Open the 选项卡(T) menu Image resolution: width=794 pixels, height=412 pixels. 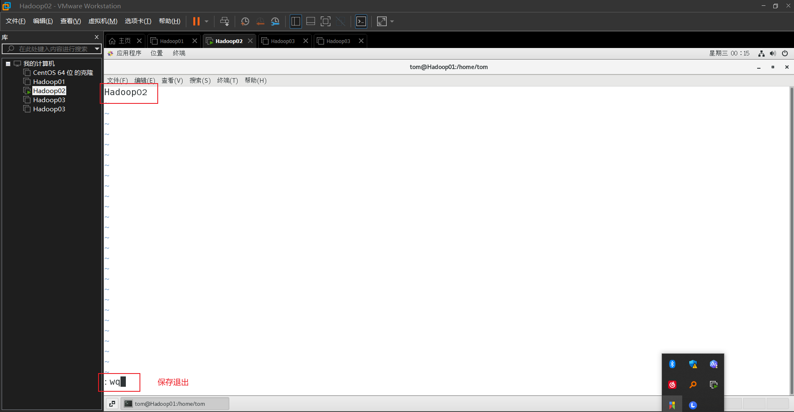(x=138, y=21)
